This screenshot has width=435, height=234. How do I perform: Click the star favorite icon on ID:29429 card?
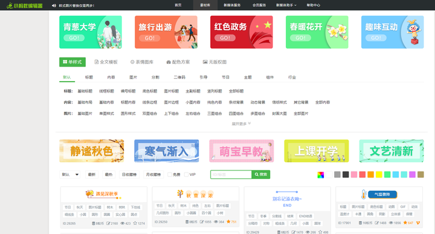pos(320,232)
